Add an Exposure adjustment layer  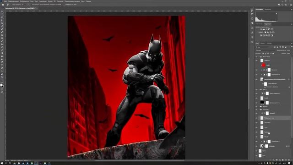coord(269,29)
